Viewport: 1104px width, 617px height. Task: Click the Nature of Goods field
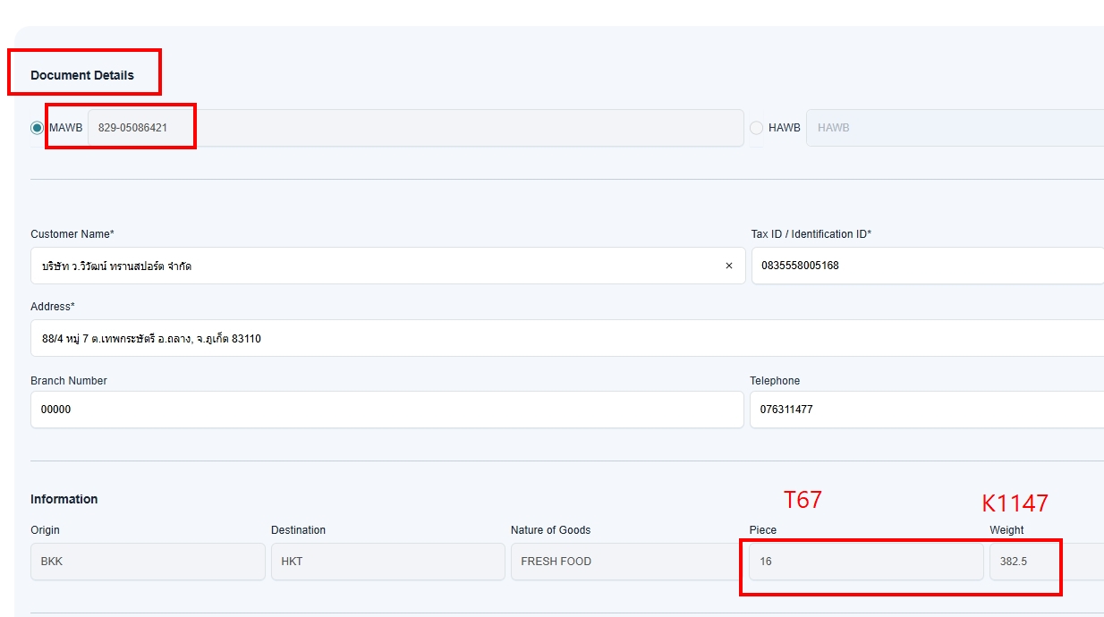point(626,562)
